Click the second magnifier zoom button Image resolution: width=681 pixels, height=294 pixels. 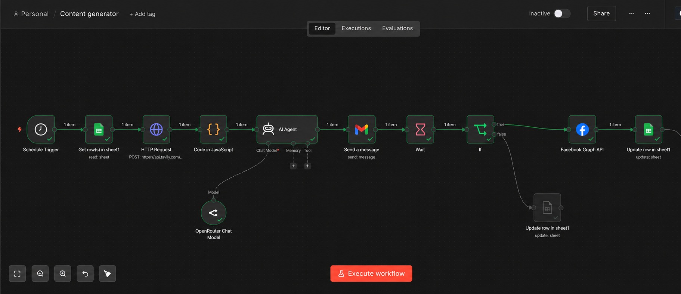tap(62, 273)
